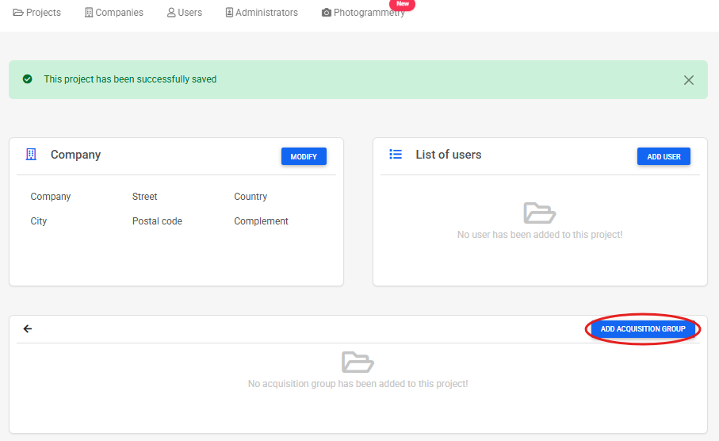Click Add Acquisition Group button
The height and width of the screenshot is (441, 719).
[643, 329]
